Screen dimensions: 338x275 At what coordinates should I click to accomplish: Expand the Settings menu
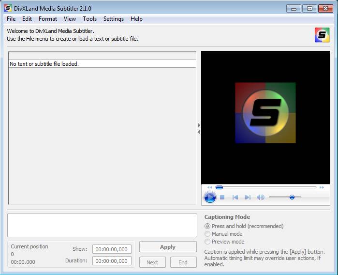pos(114,19)
